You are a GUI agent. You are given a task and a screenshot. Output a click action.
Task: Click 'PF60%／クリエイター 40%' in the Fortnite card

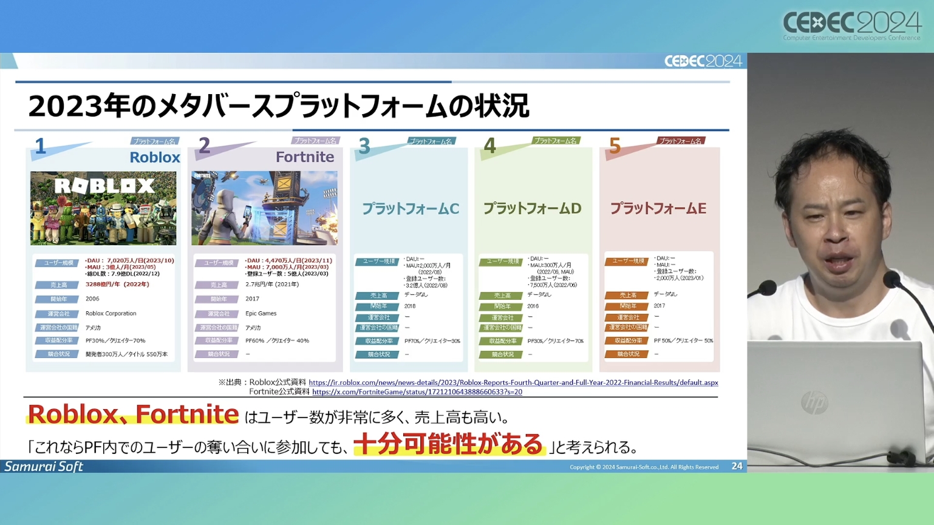(278, 341)
